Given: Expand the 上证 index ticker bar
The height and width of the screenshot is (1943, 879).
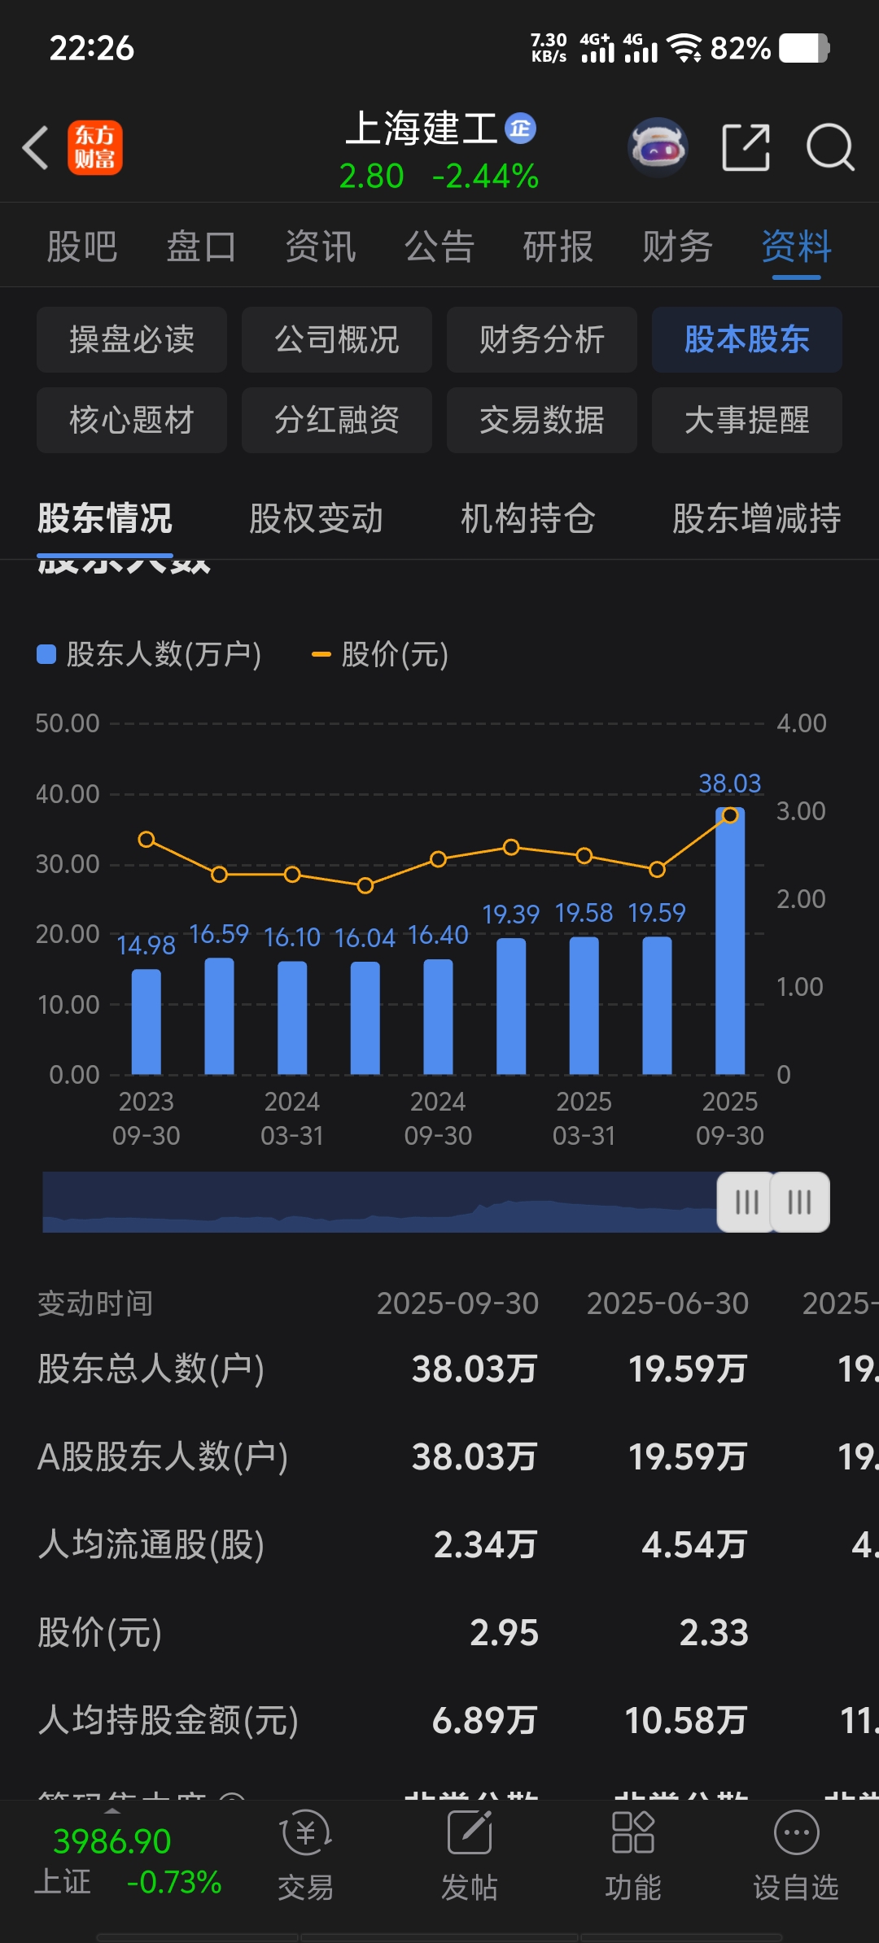Looking at the screenshot, I should click(128, 1862).
